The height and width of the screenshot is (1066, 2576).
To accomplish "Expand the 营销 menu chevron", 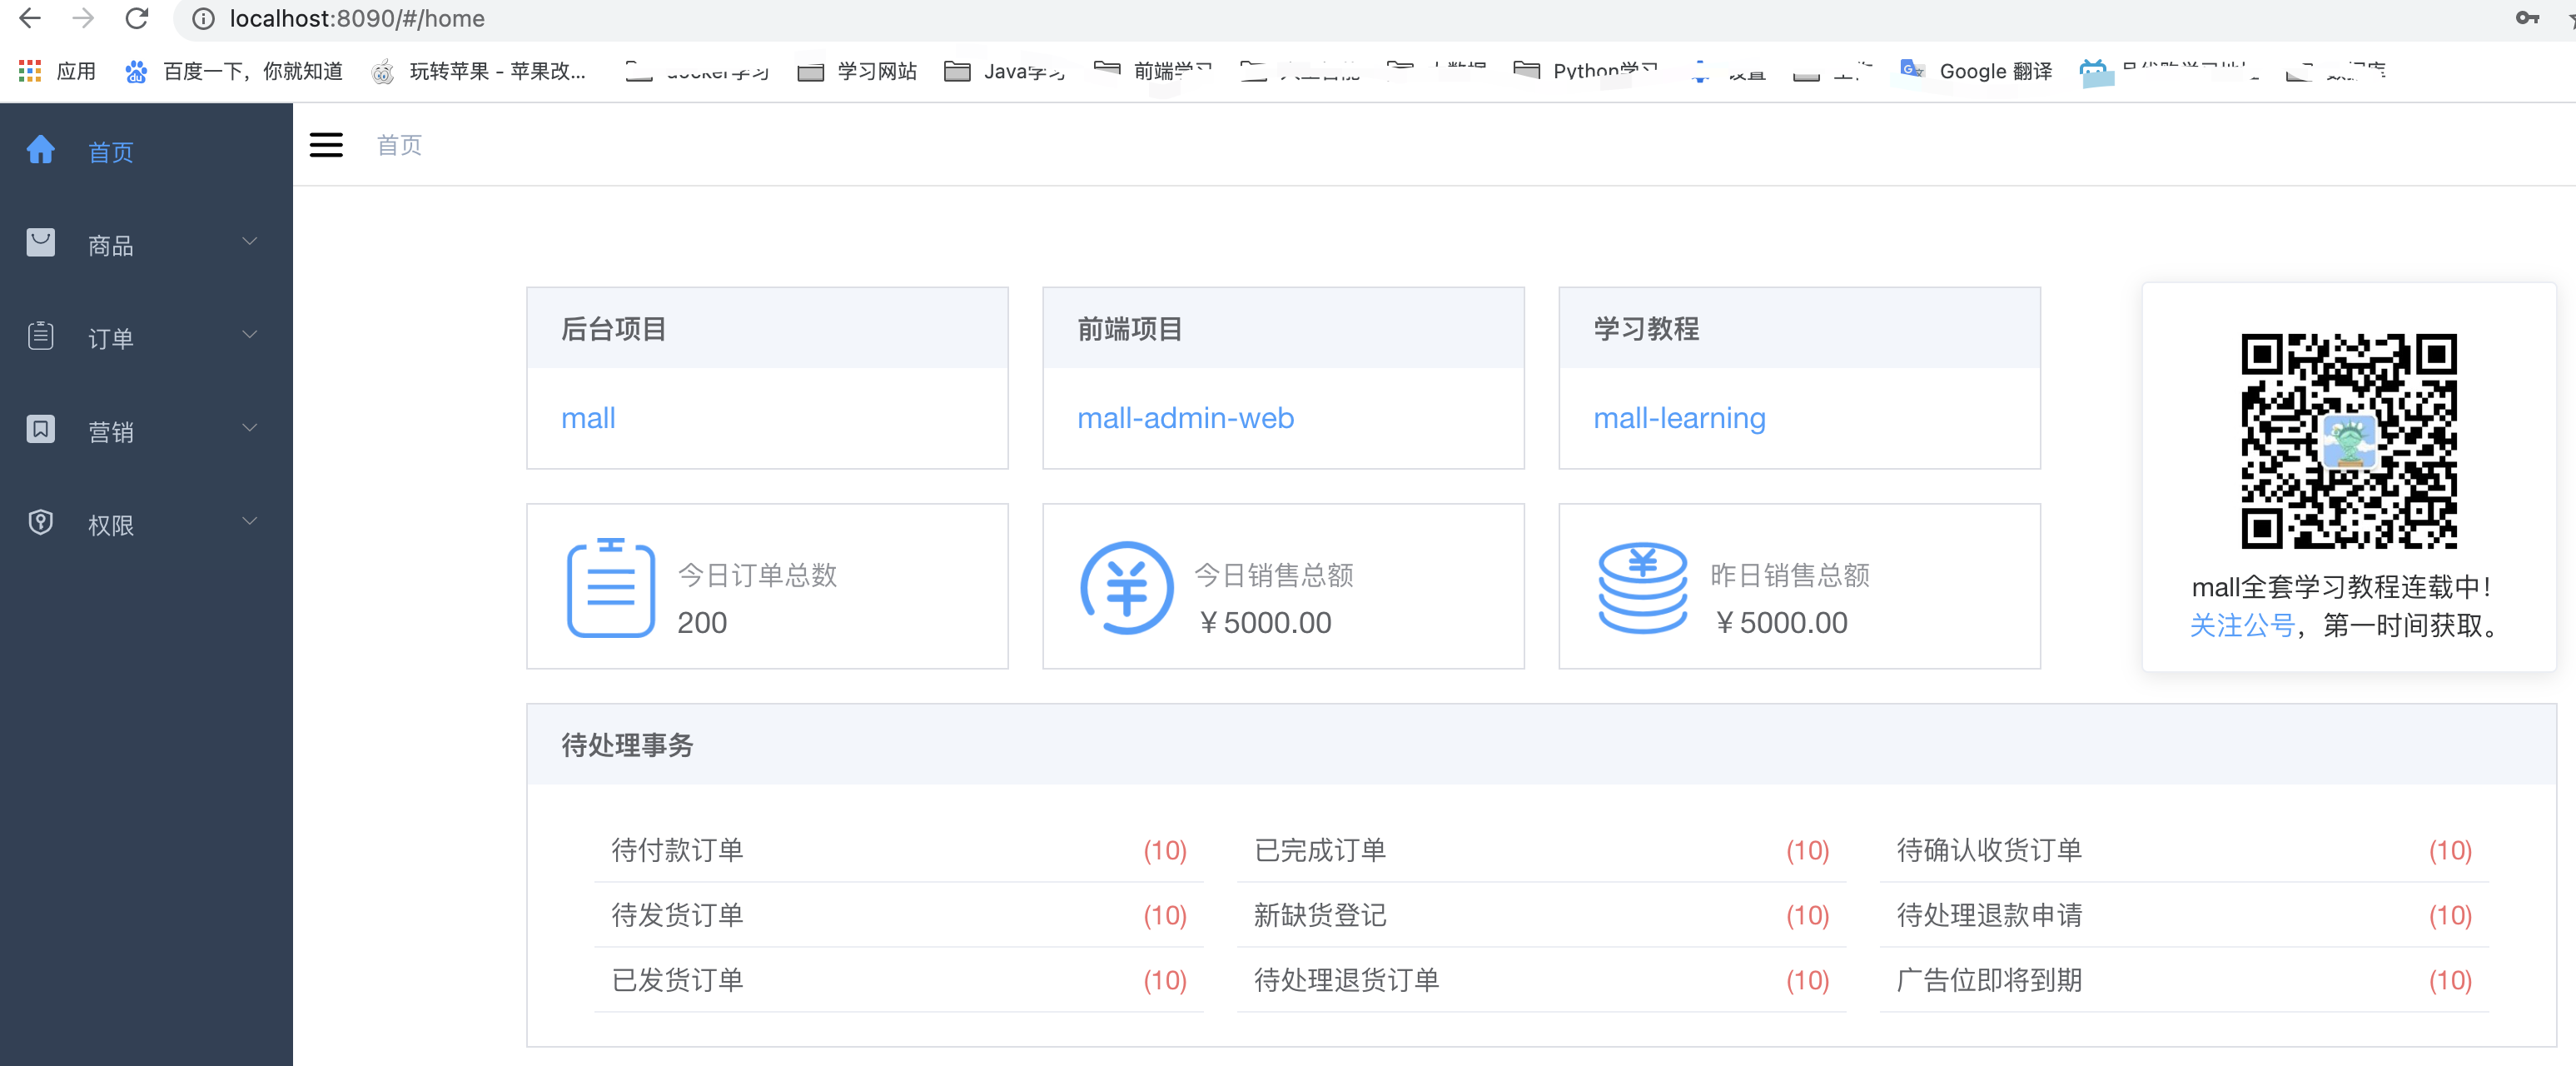I will click(250, 428).
